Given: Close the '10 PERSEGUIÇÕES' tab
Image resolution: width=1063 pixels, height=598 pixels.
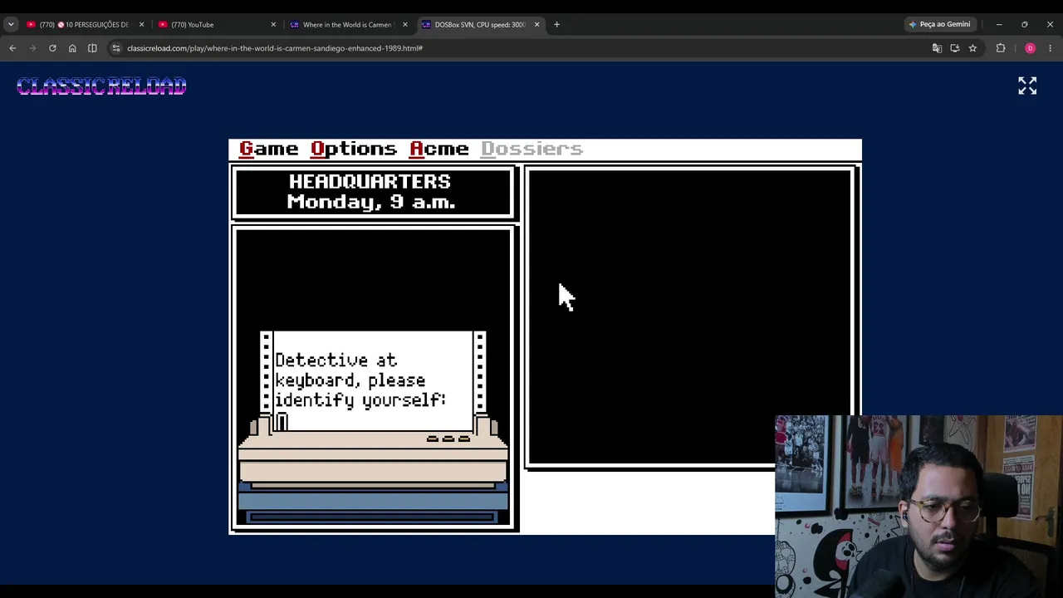Looking at the screenshot, I should tap(141, 25).
